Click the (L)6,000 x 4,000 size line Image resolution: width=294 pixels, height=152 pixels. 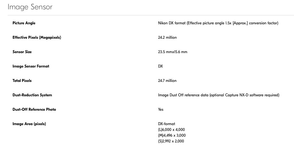171,130
